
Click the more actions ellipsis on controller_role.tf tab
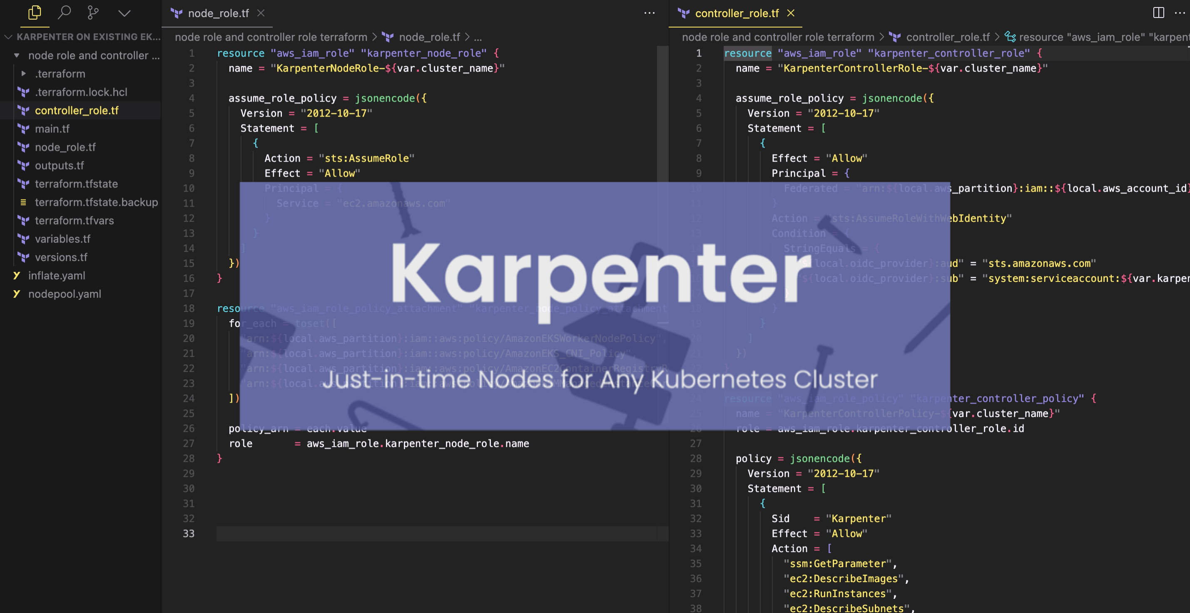click(x=1180, y=14)
